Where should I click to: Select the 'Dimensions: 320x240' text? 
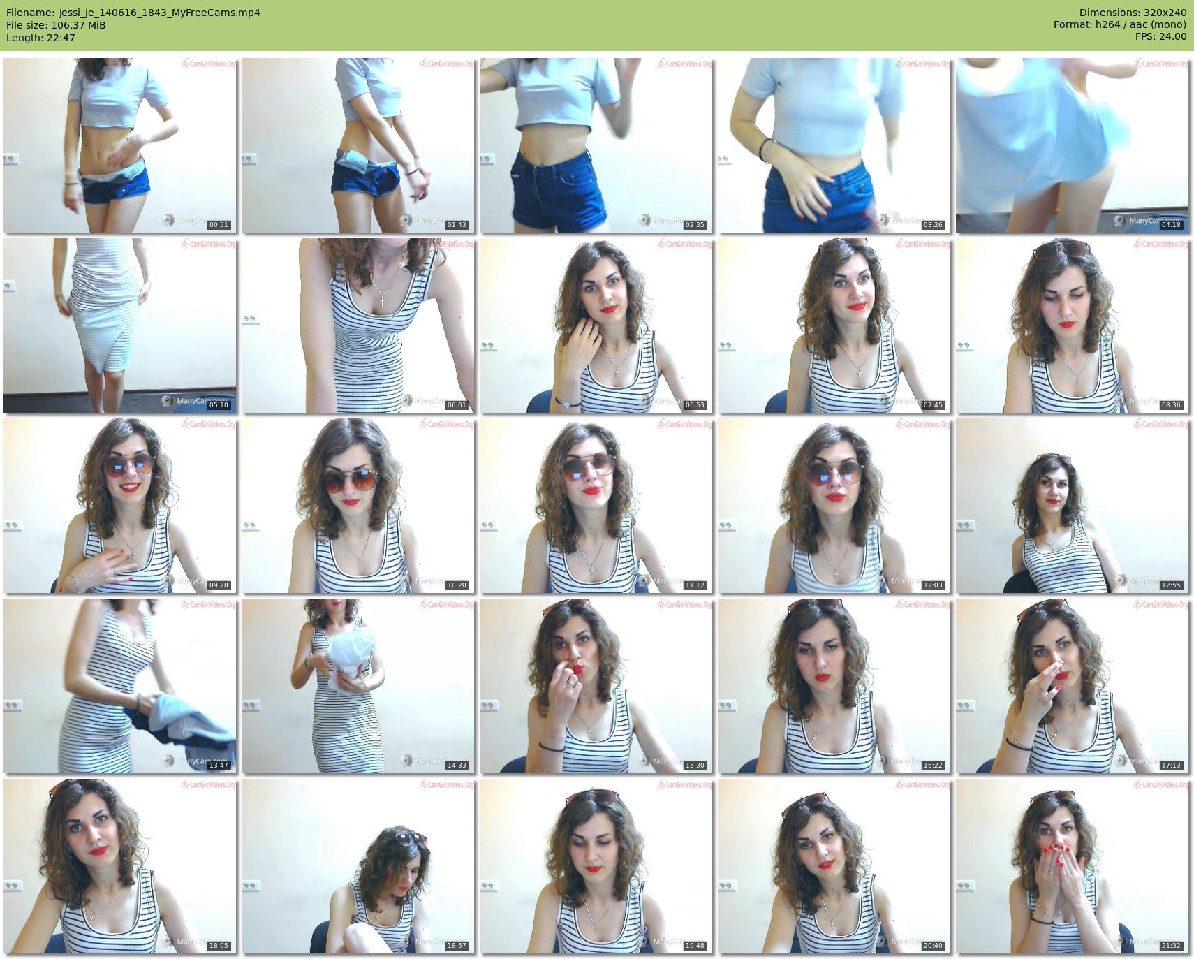click(1133, 13)
